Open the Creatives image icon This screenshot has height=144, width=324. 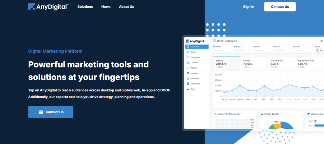point(188,63)
